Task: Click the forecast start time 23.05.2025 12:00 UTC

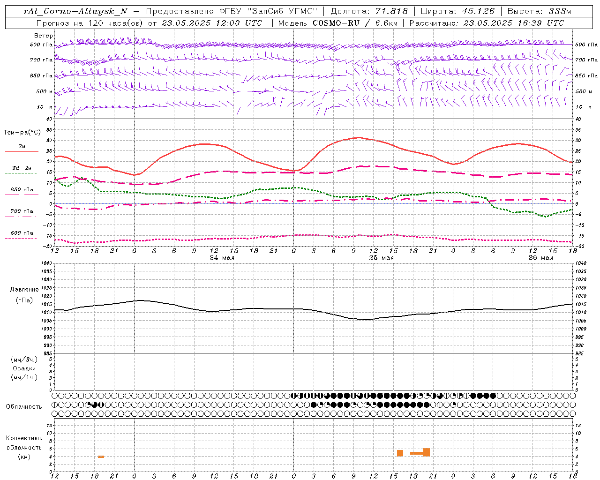Action: click(x=211, y=23)
